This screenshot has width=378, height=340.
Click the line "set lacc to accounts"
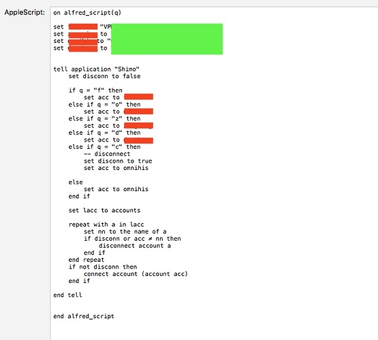click(x=104, y=211)
